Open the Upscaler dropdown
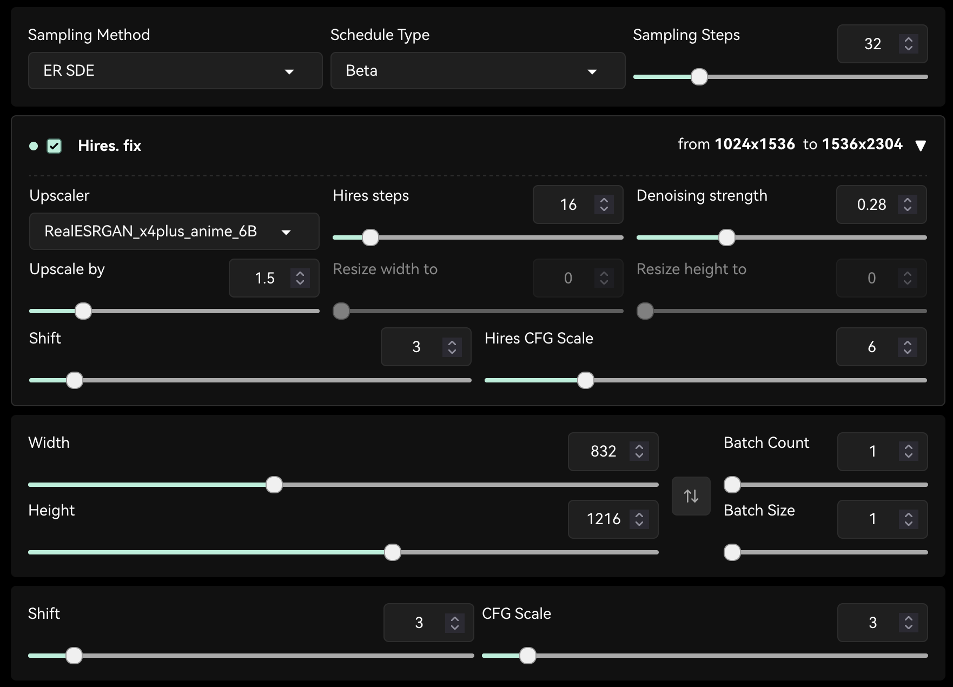The height and width of the screenshot is (687, 953). 174,232
